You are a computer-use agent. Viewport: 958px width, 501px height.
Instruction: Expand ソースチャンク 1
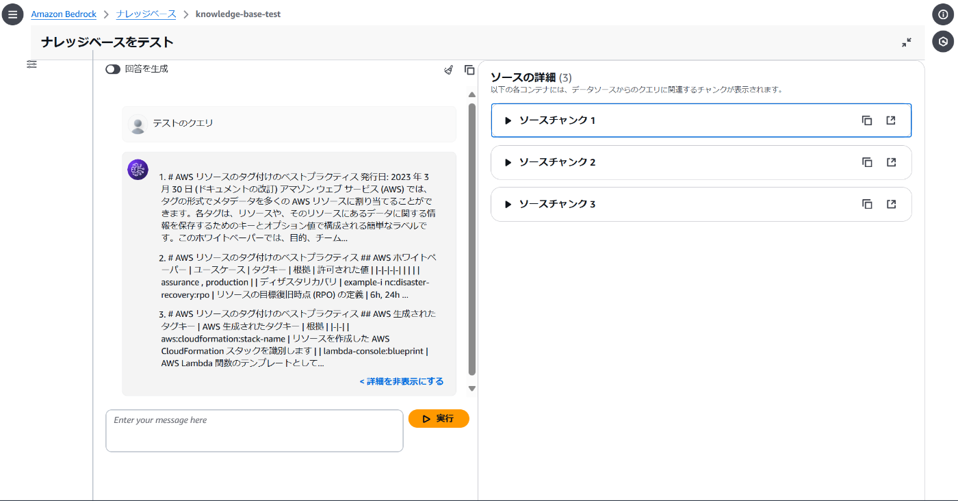(x=508, y=120)
